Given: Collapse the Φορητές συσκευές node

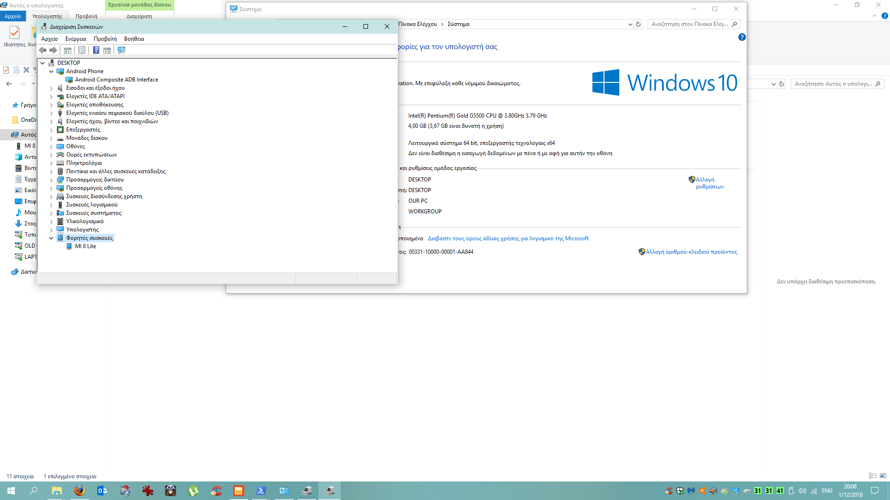Looking at the screenshot, I should pos(51,238).
